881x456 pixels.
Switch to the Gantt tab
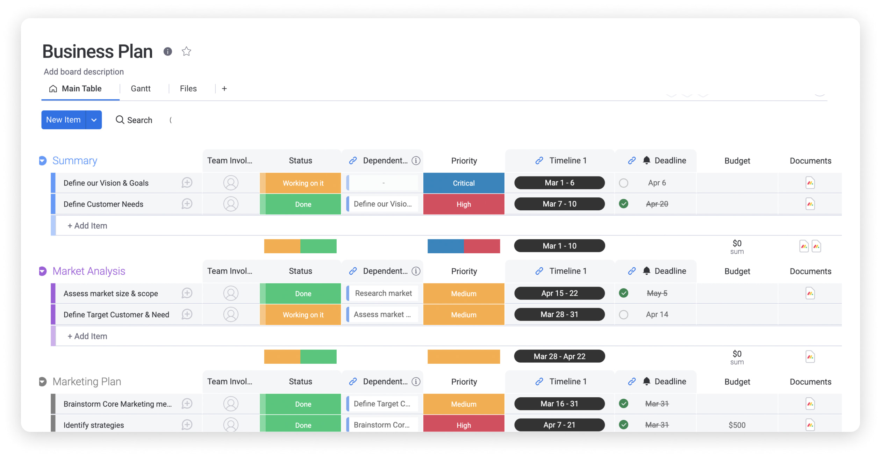click(x=140, y=88)
